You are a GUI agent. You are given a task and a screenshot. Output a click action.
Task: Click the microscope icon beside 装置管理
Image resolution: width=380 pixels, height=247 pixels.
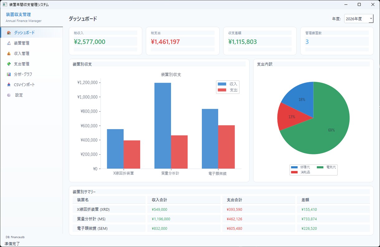pyautogui.click(x=9, y=43)
